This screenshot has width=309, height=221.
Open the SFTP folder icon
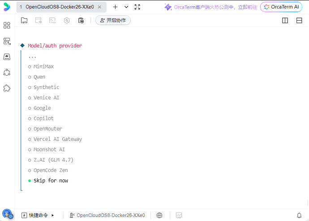click(24, 20)
